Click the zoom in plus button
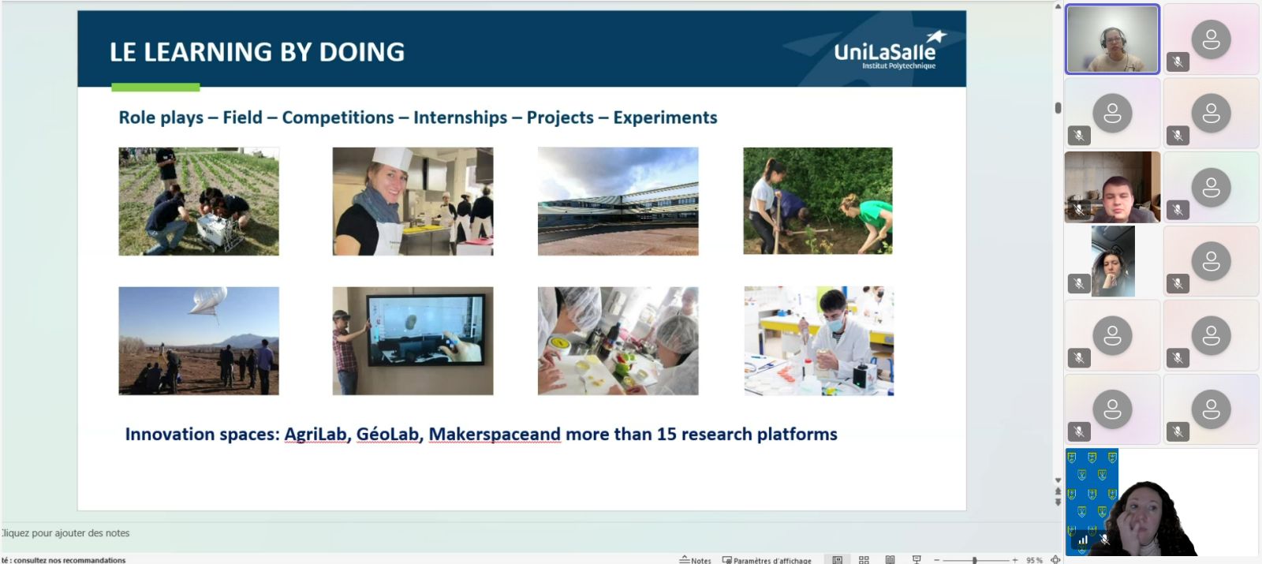1262x564 pixels. pyautogui.click(x=1015, y=560)
